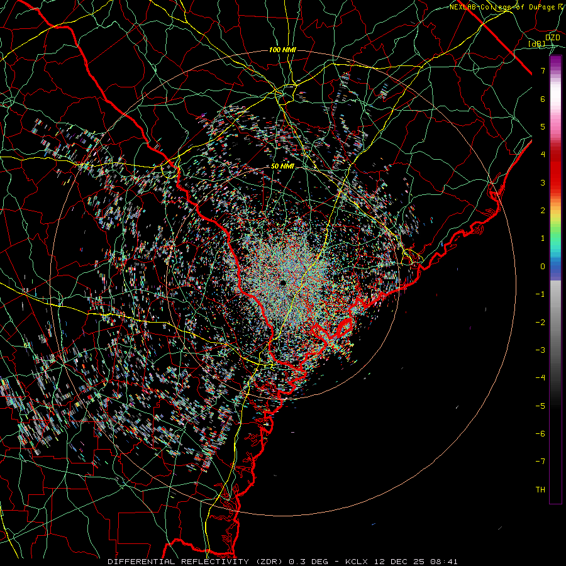Click the "100 NMI" range ring label
Viewport: 566px width, 566px height.
point(282,50)
